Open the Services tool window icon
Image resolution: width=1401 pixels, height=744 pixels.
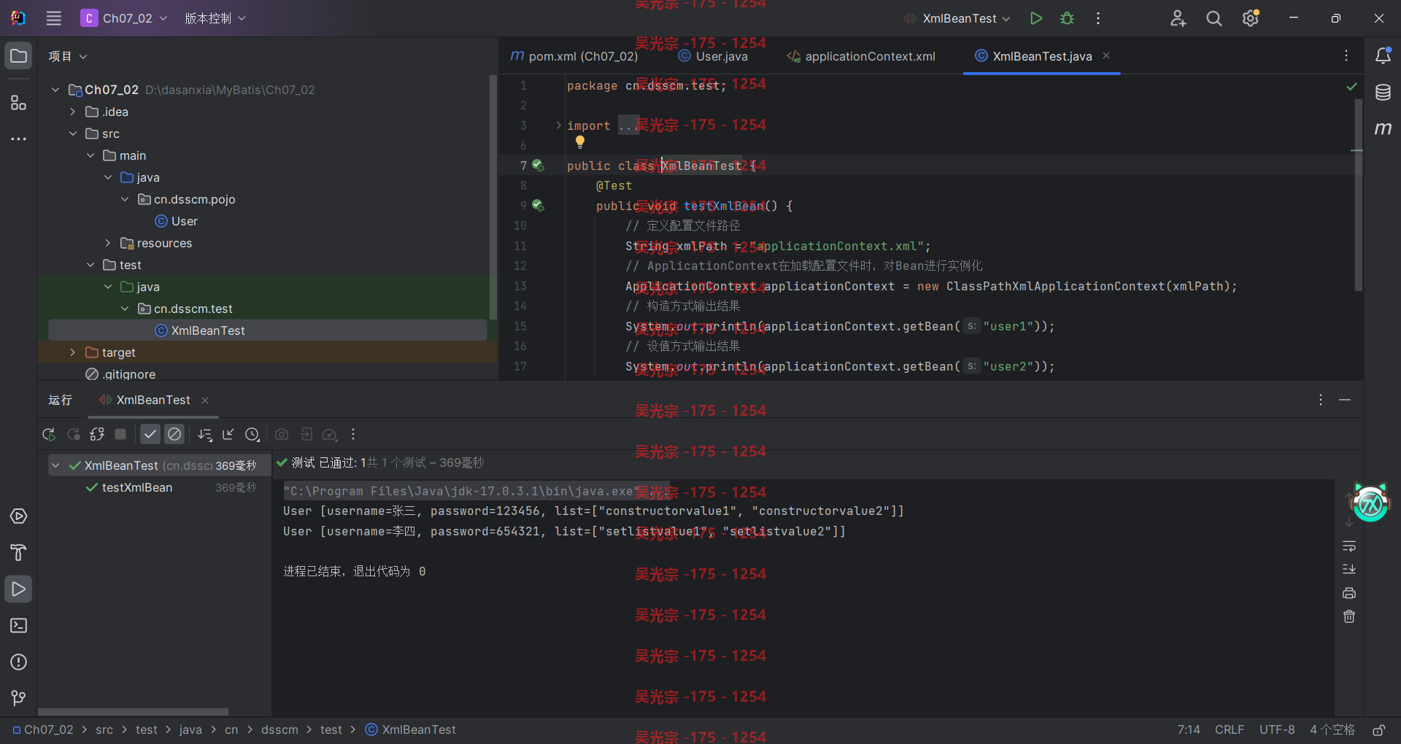coord(19,516)
